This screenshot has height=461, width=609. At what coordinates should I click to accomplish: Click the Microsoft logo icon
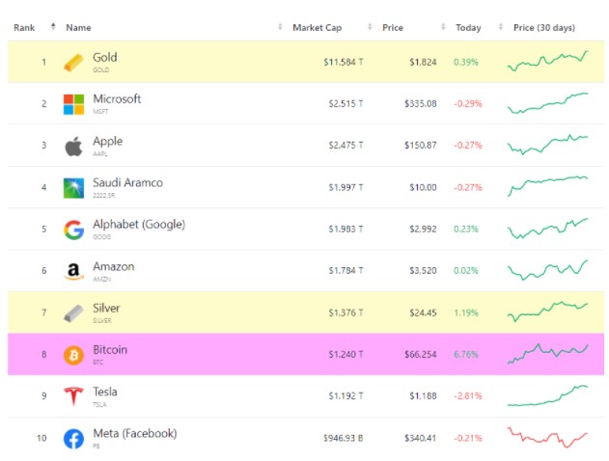73,104
